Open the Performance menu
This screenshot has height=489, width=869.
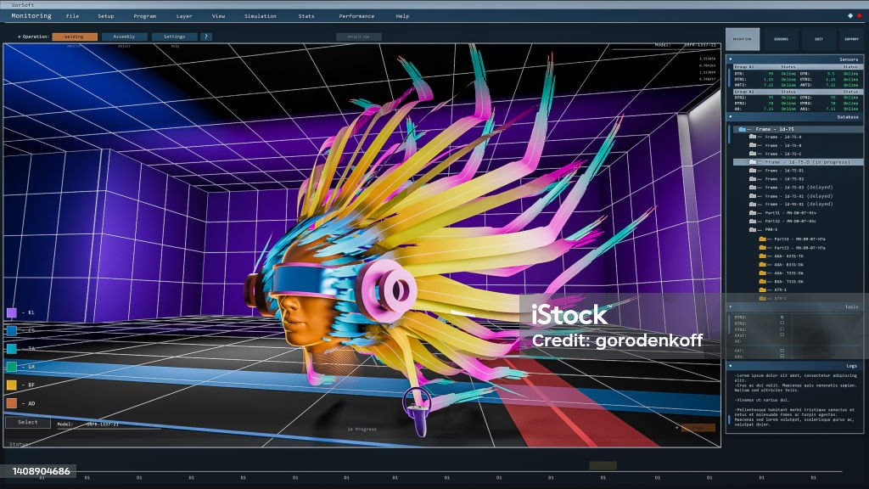[356, 16]
